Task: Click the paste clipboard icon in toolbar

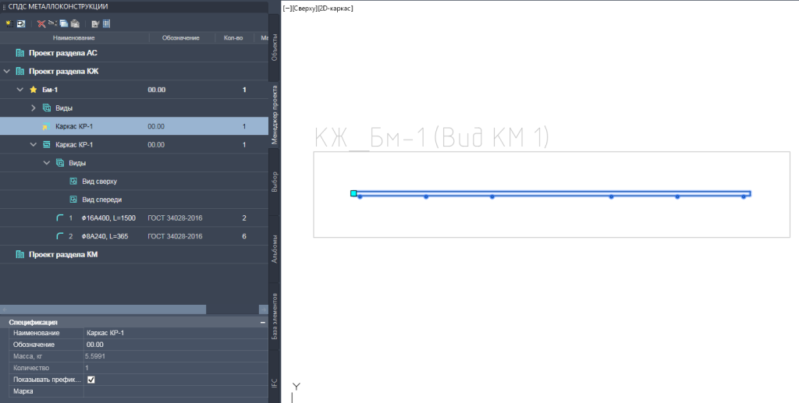Action: click(x=75, y=23)
